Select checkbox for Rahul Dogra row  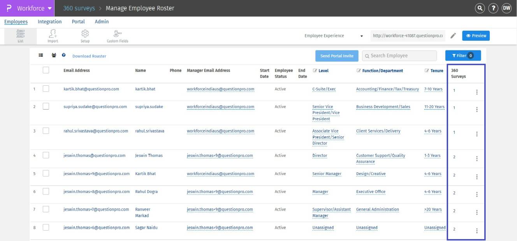46,191
